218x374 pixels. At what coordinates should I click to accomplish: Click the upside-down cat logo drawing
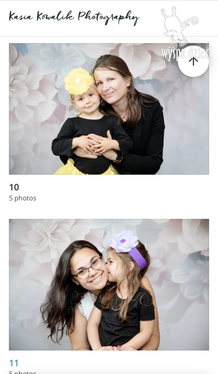(x=179, y=27)
